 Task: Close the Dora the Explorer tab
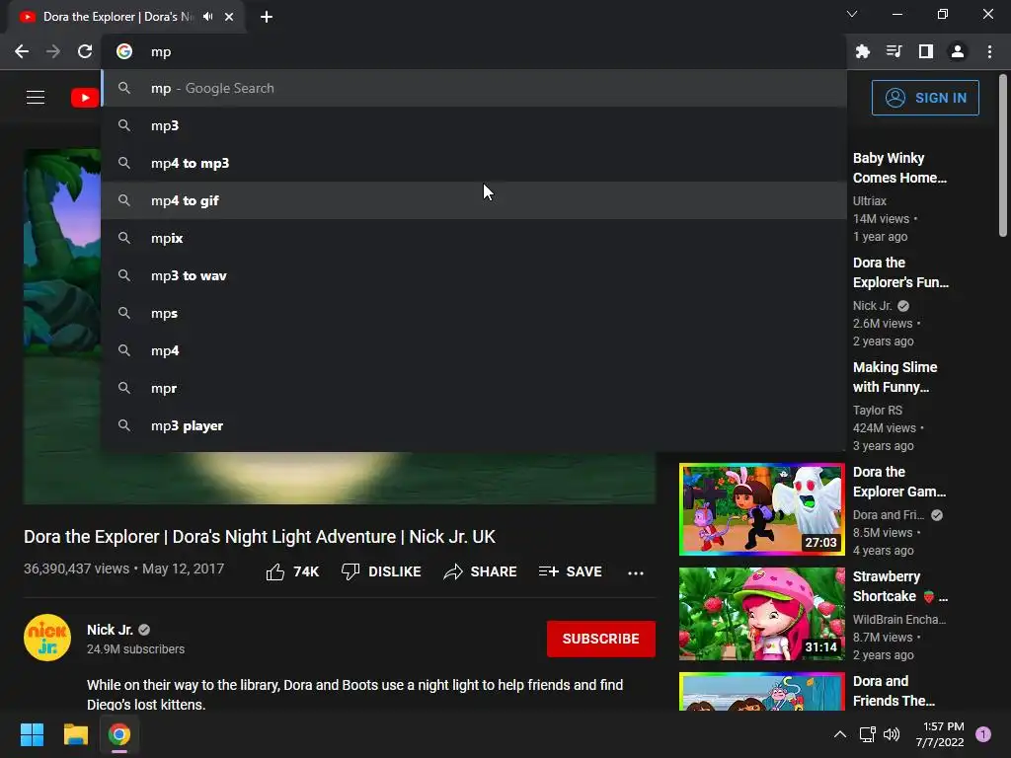[x=229, y=17]
